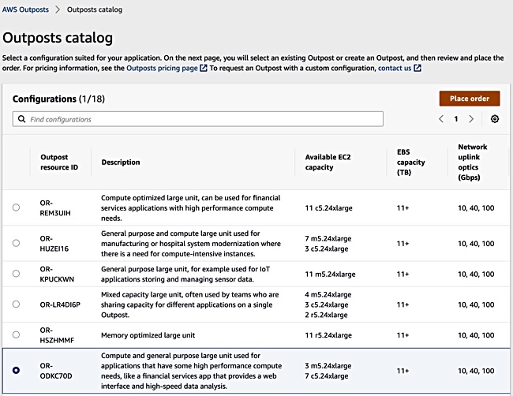This screenshot has width=513, height=396.
Task: Select the OR-LR4DI6P configuration radio button
Action: click(16, 304)
